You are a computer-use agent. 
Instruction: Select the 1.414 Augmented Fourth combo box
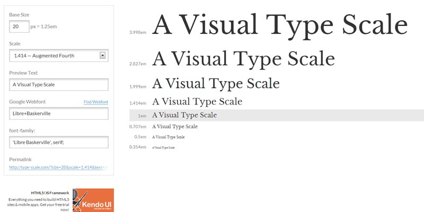[x=53, y=56]
